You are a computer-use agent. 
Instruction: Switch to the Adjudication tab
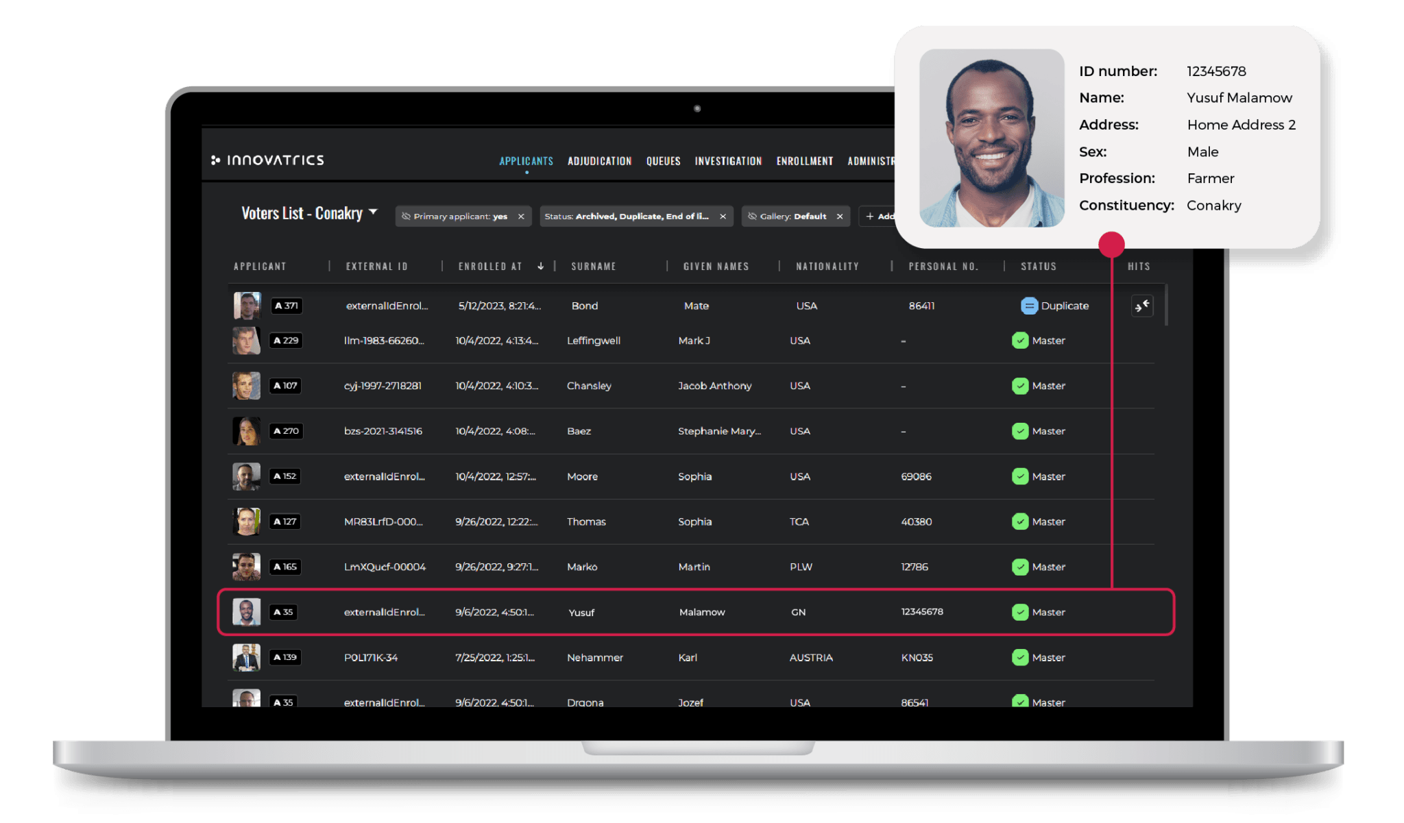tap(599, 160)
